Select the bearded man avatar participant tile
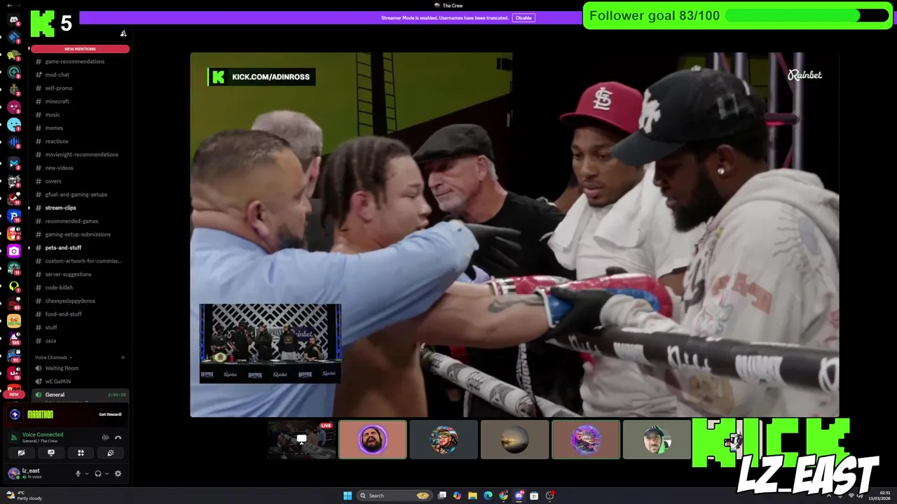The height and width of the screenshot is (504, 897). point(373,440)
